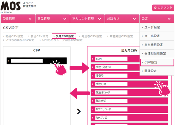Go to 商品CSV設定 link

pyautogui.click(x=14, y=36)
